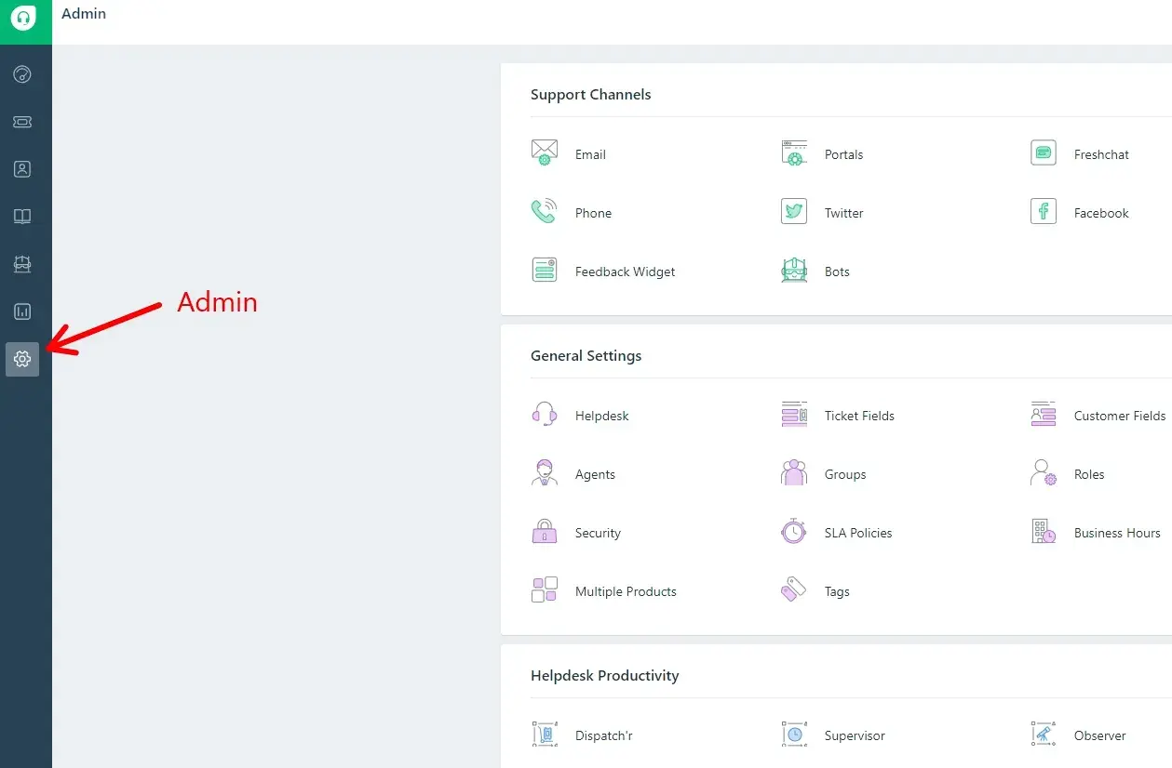Click the Dispatch'r icon
1172x768 pixels.
[545, 734]
